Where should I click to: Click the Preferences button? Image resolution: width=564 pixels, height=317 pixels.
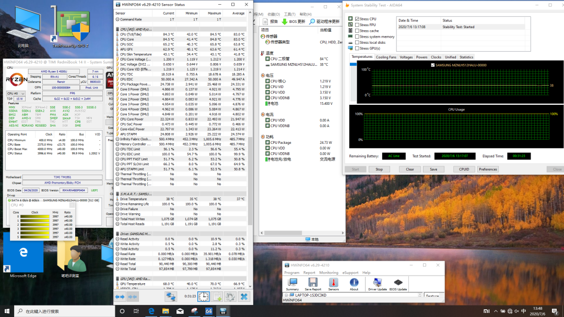click(488, 169)
